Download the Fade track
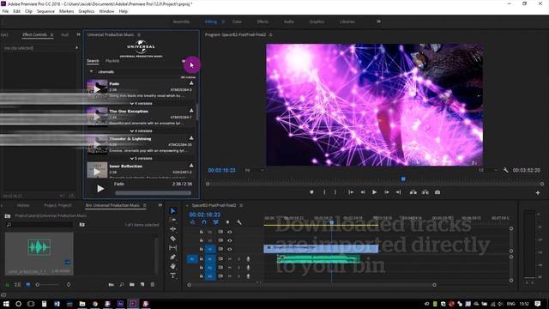Screen dimensions: 549x309 [191, 83]
